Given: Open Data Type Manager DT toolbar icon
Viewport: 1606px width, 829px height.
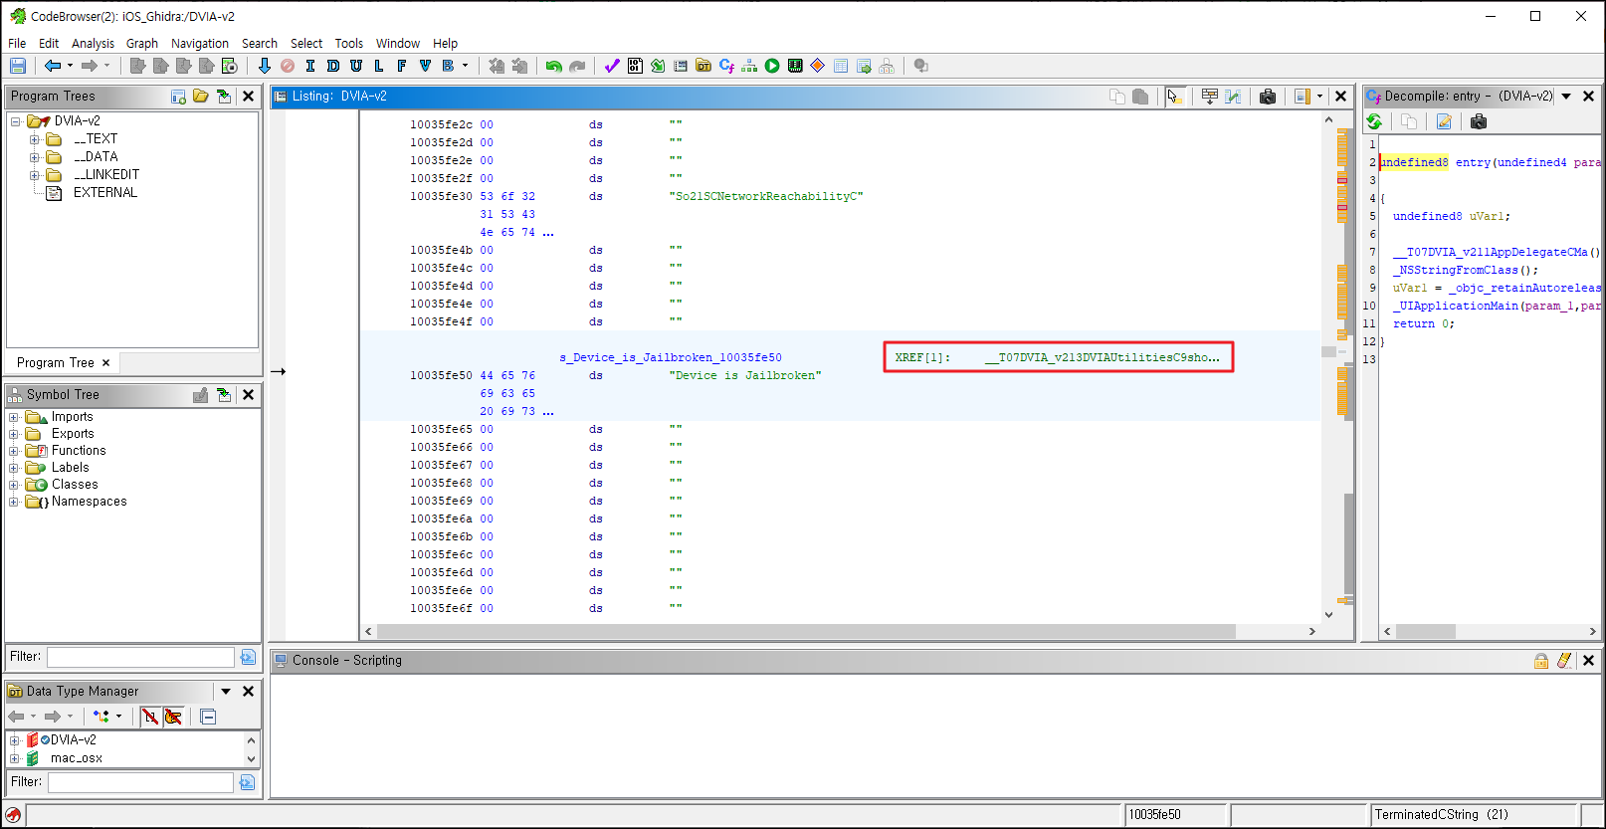Looking at the screenshot, I should tap(703, 66).
